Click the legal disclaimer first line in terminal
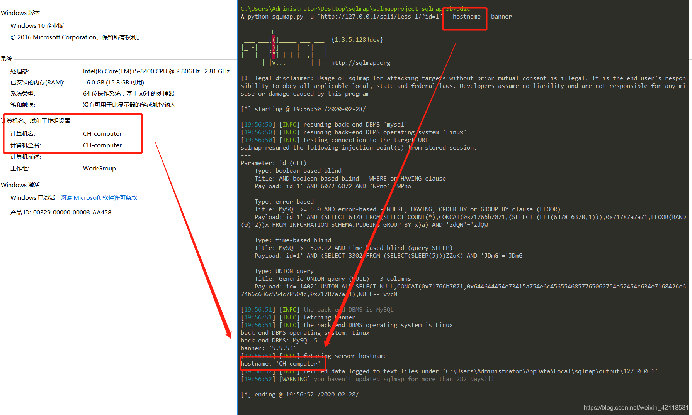Viewport: 692px width, 415px height. [x=463, y=78]
